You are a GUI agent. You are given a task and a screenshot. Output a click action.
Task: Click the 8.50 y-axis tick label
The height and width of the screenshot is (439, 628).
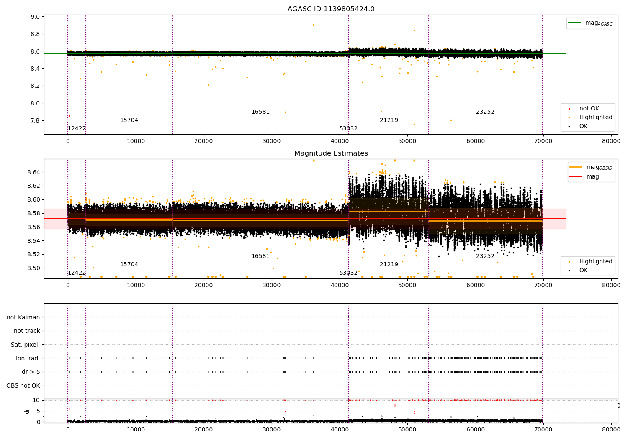[33, 268]
